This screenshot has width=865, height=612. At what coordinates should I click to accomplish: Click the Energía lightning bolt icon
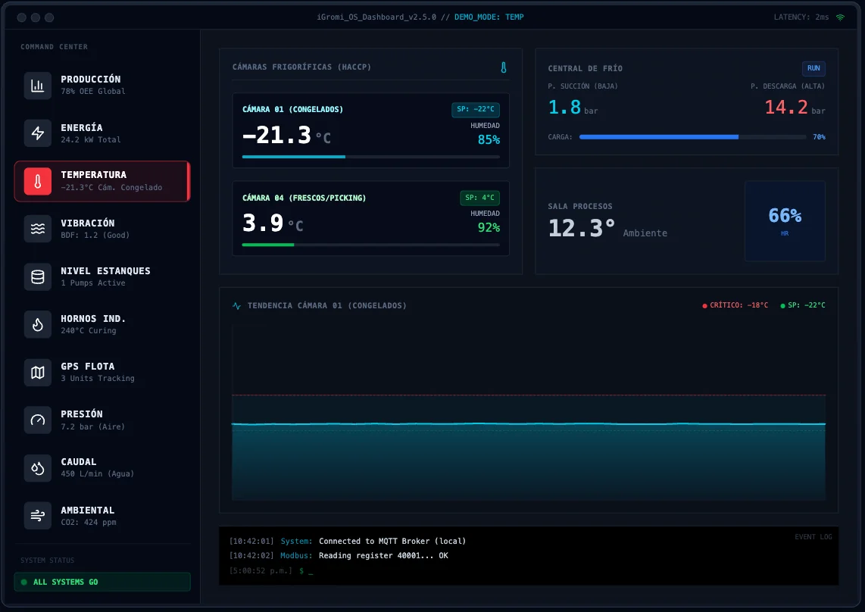click(x=38, y=133)
